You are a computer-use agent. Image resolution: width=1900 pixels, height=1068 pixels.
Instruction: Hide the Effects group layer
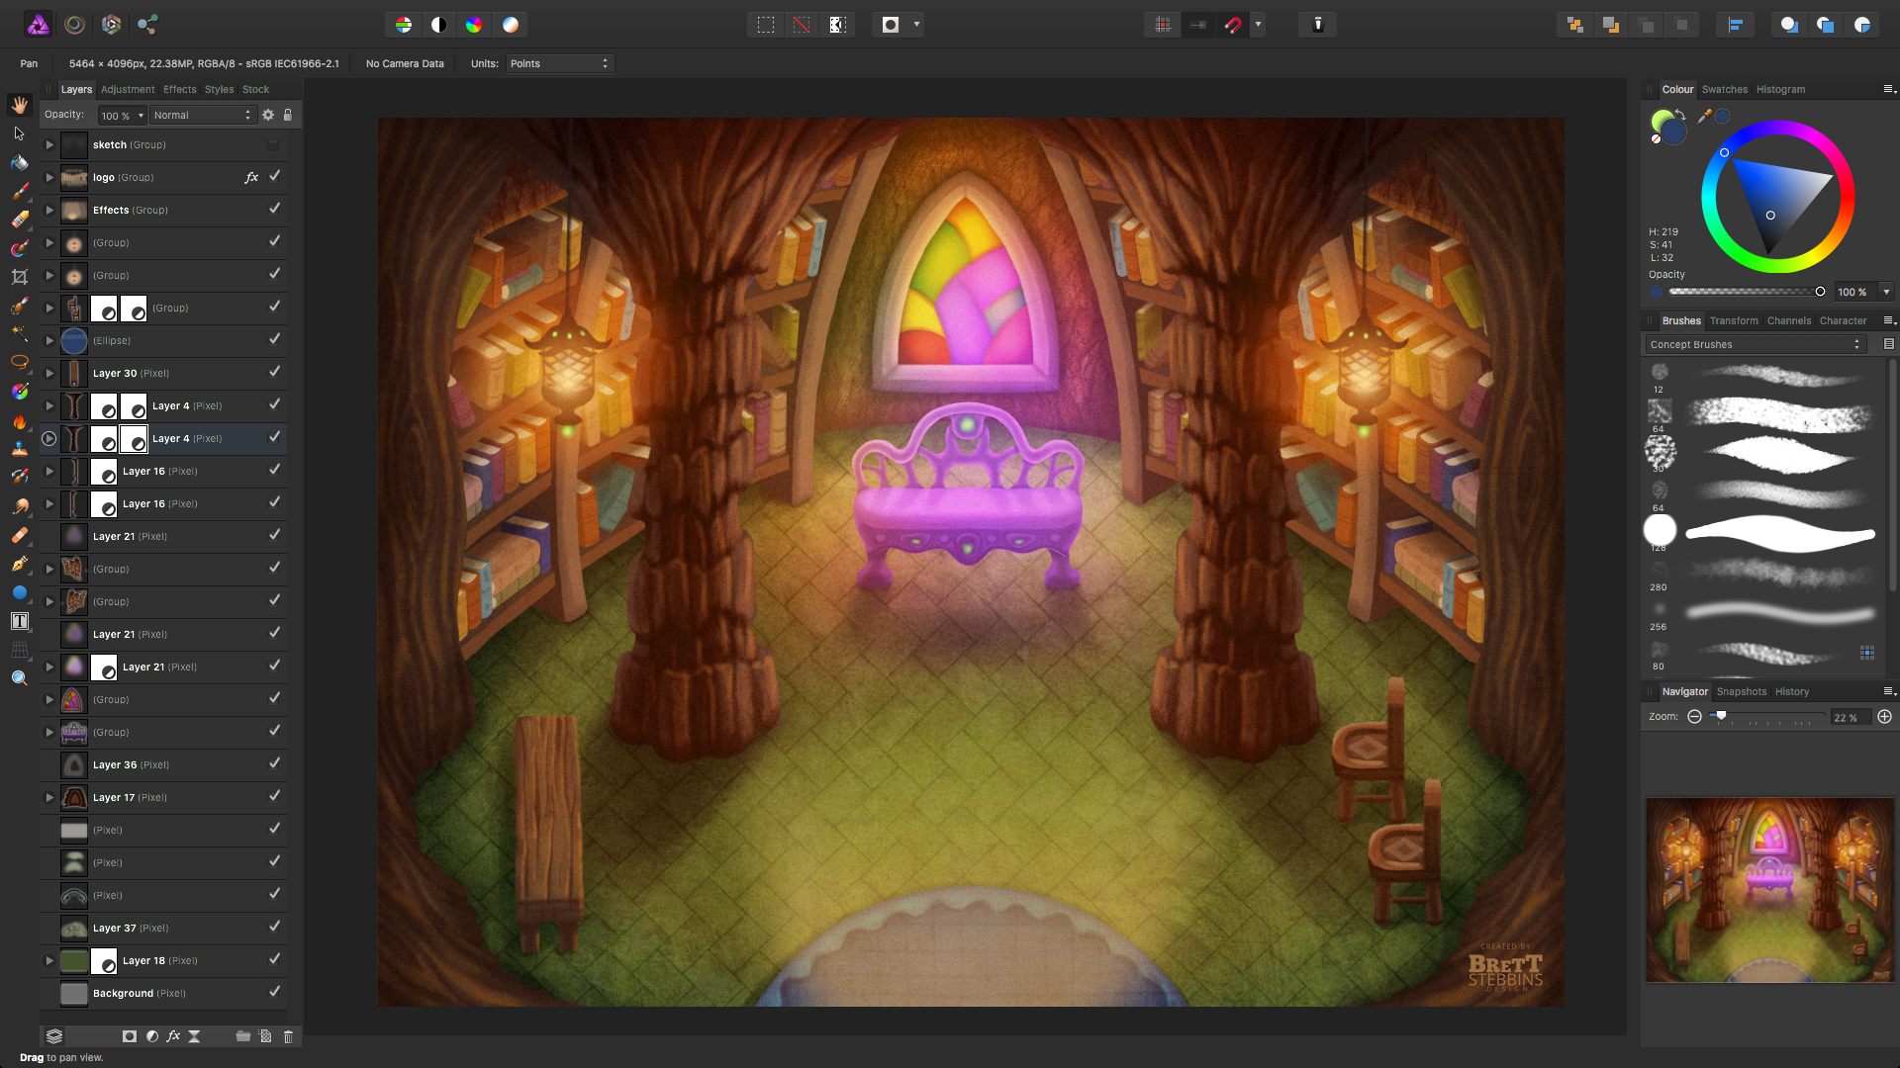point(274,209)
